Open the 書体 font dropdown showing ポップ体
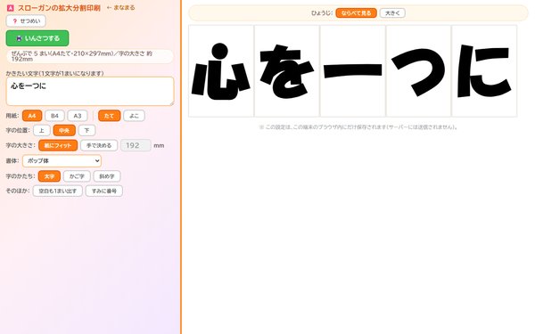Image resolution: width=535 pixels, height=334 pixels. [62, 161]
